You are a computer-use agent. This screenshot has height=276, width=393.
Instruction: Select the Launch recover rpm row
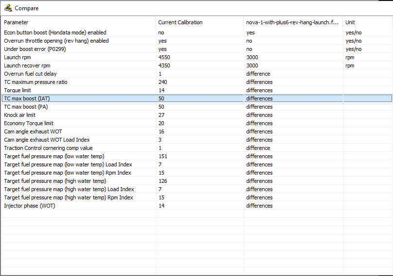[197, 65]
